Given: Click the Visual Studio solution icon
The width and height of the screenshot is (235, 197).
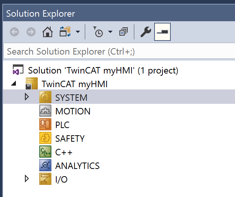Looking at the screenshot, I should pyautogui.click(x=18, y=70).
